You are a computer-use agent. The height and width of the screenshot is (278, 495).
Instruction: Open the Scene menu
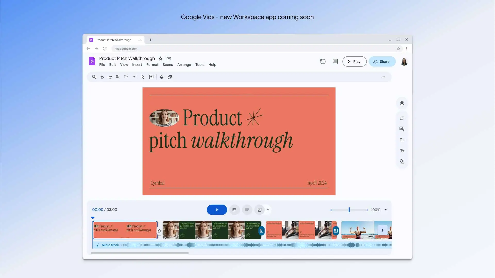(x=168, y=65)
